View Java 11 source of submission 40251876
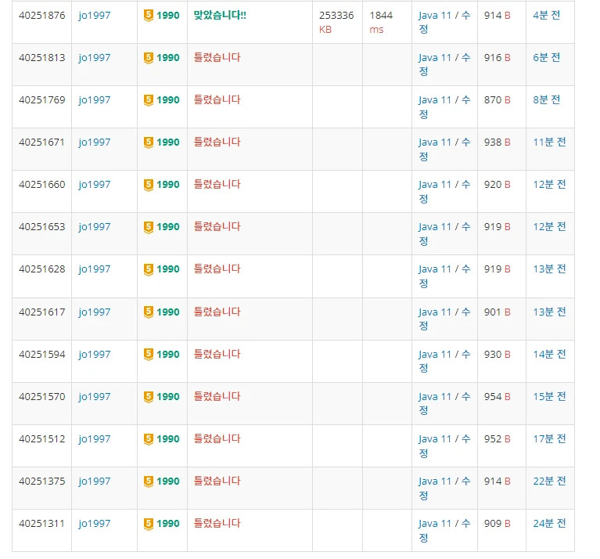This screenshot has width=600, height=559. click(435, 16)
